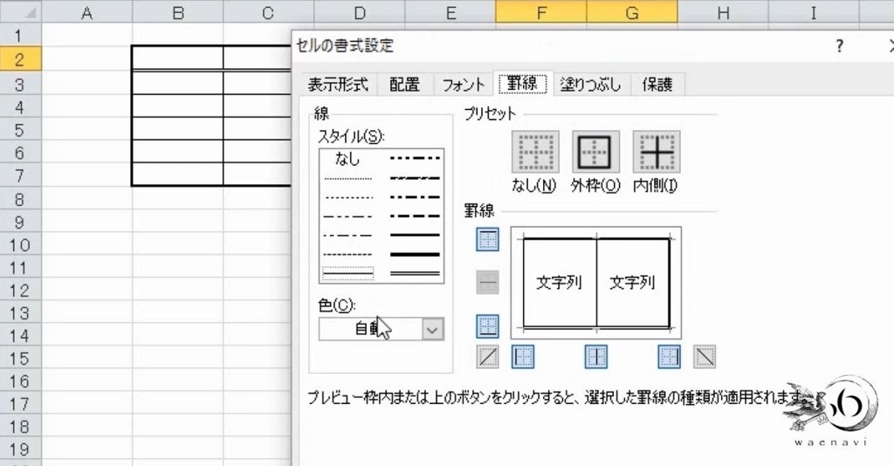Switch to the 配置 tab

pyautogui.click(x=404, y=85)
